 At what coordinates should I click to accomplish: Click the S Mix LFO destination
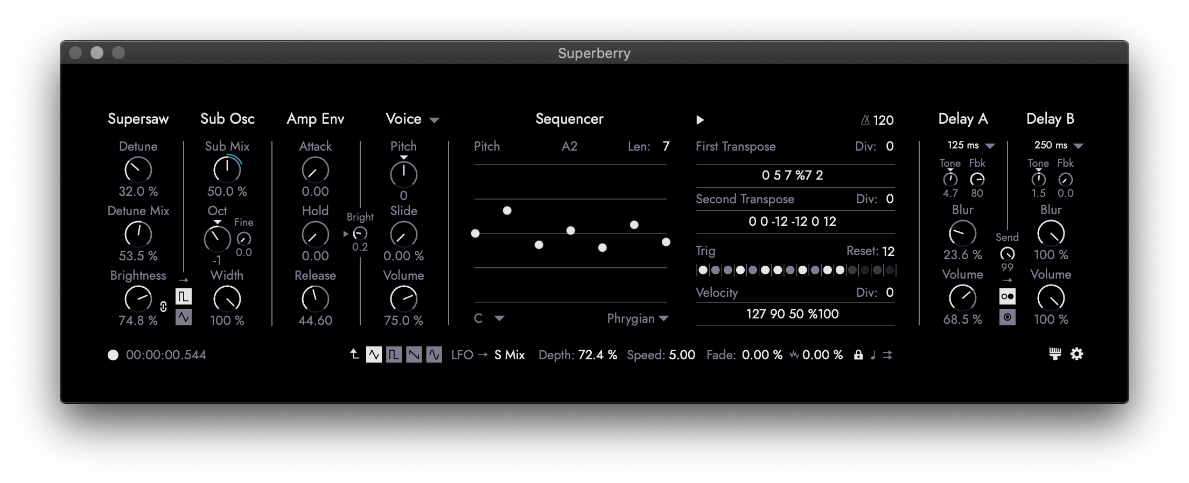[509, 355]
